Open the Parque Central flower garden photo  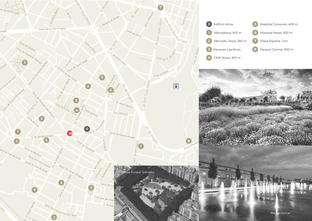(255, 107)
